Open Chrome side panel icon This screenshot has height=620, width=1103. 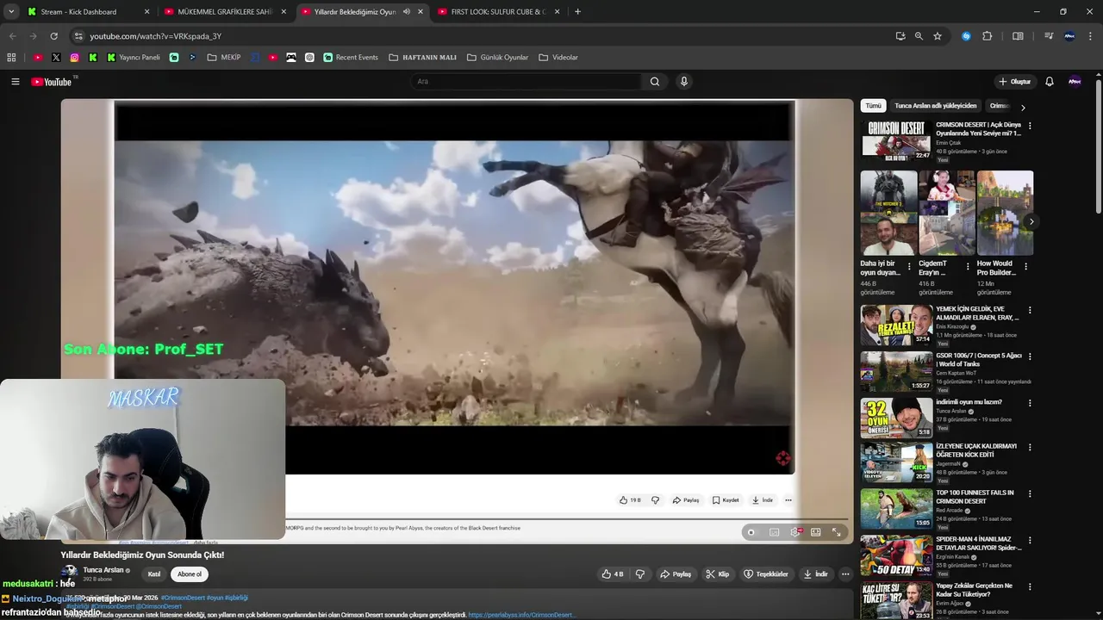click(x=1018, y=36)
